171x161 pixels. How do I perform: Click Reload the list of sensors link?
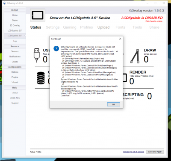tap(133, 152)
